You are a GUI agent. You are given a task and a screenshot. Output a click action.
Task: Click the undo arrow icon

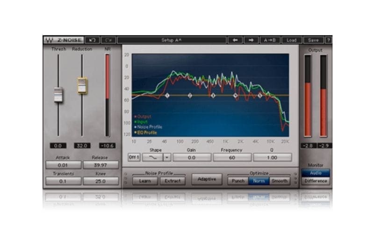(93, 40)
